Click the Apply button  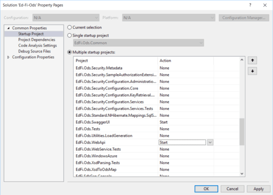click(259, 189)
